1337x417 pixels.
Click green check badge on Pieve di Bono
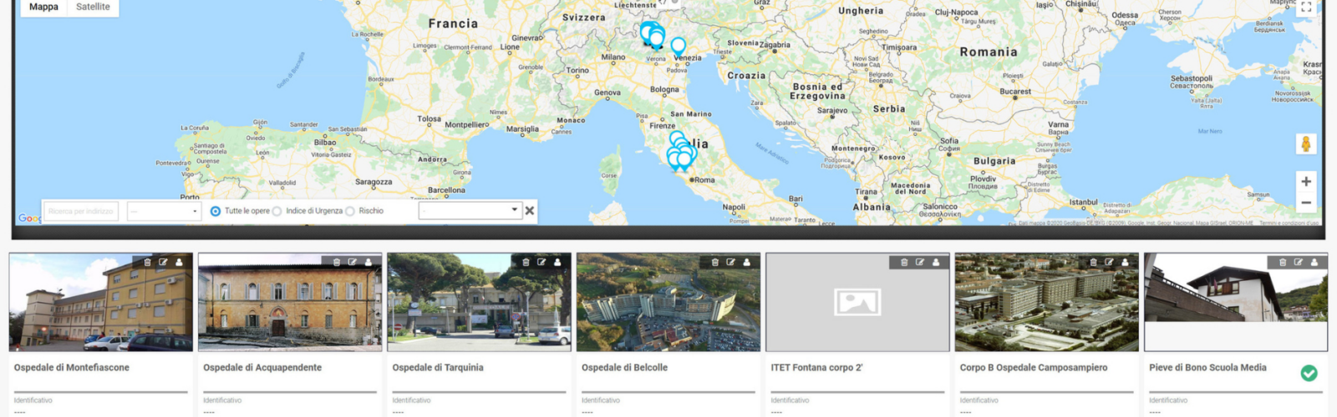1309,373
